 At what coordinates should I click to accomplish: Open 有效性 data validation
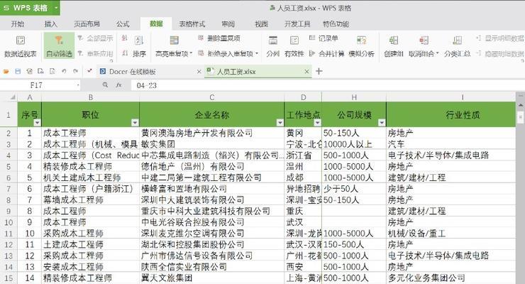point(294,46)
